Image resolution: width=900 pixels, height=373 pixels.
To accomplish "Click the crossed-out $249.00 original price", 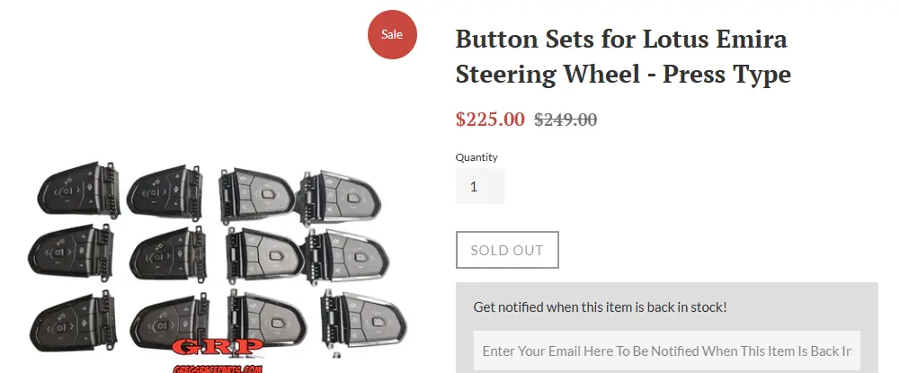I will 566,120.
